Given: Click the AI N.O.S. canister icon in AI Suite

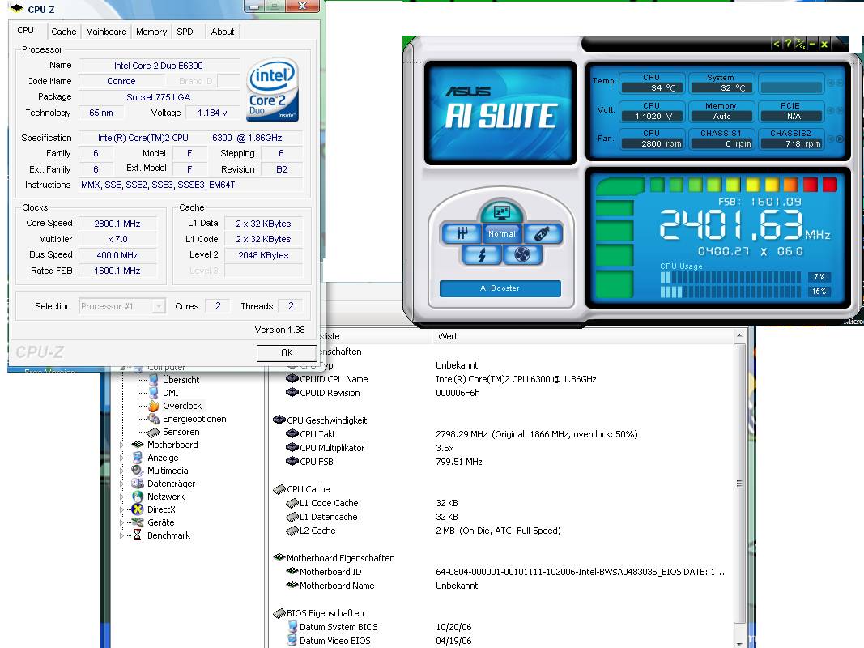Looking at the screenshot, I should (x=543, y=233).
